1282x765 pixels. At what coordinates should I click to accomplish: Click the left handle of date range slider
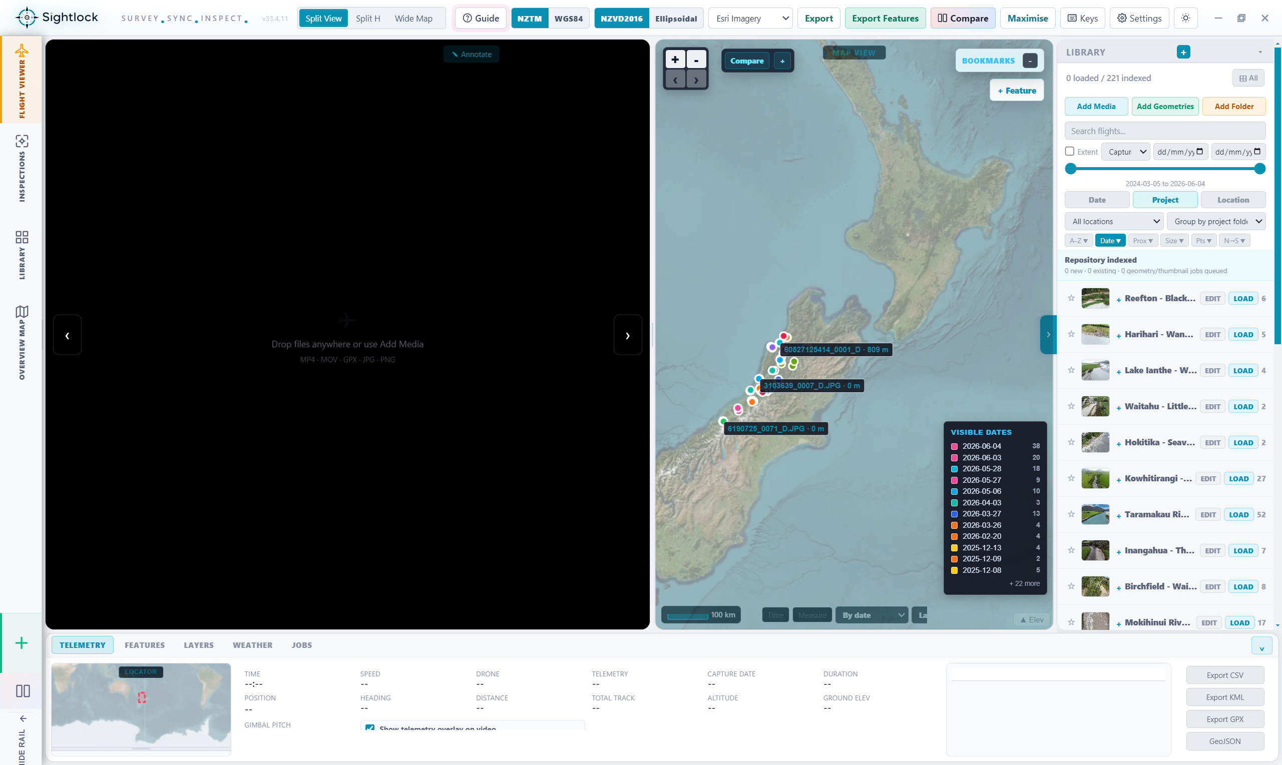[1071, 169]
